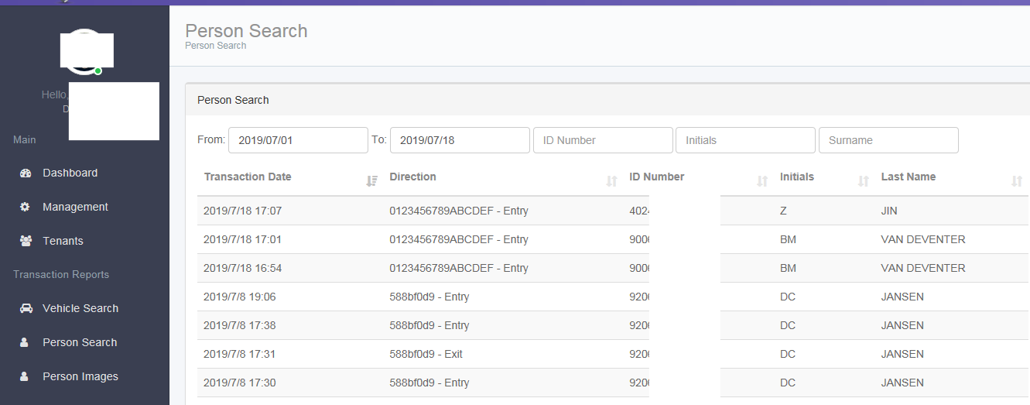Toggle sort order on ID Number column
This screenshot has height=405, width=1030.
(x=761, y=181)
